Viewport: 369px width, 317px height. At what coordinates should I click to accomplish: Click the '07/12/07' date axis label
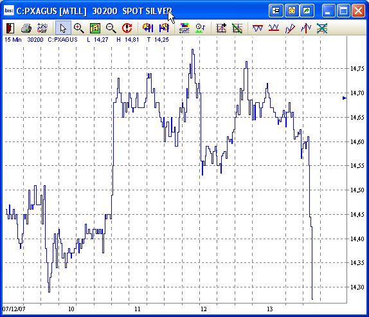pos(14,309)
